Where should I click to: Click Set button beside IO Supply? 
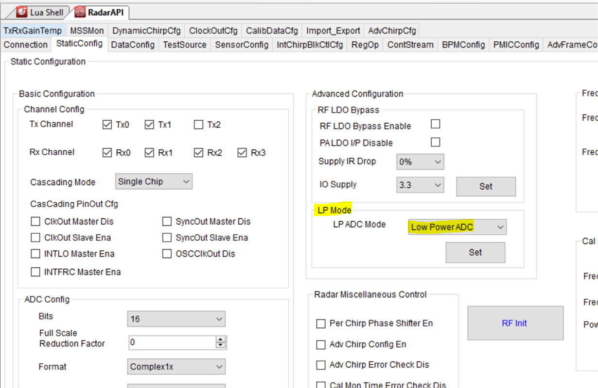485,186
